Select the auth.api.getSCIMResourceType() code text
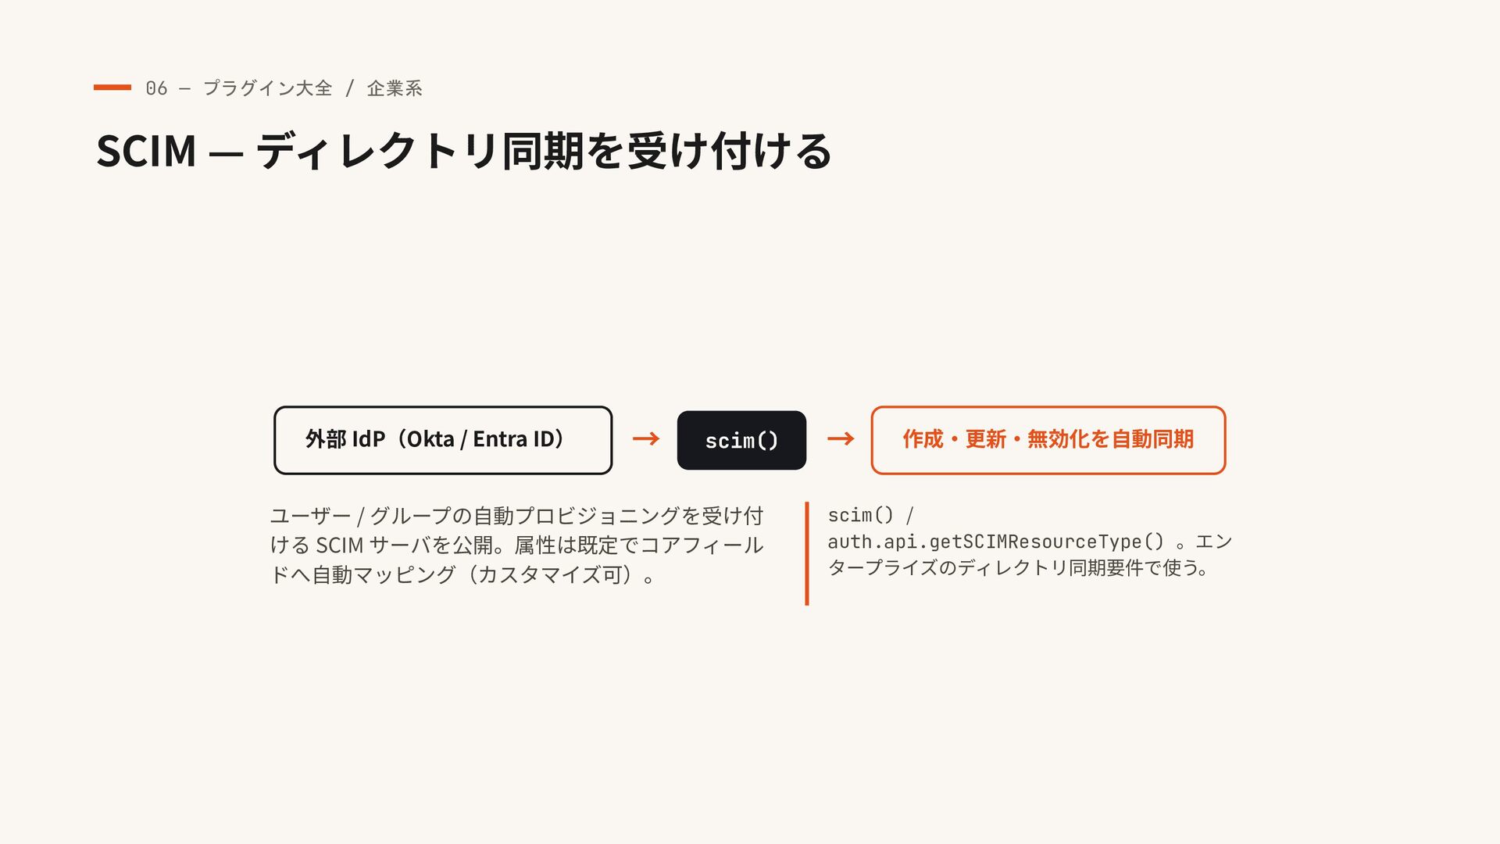The image size is (1500, 844). pyautogui.click(x=995, y=542)
